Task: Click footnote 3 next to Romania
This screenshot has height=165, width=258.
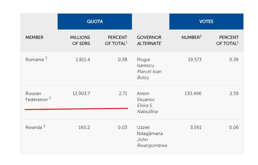Action: (46, 58)
